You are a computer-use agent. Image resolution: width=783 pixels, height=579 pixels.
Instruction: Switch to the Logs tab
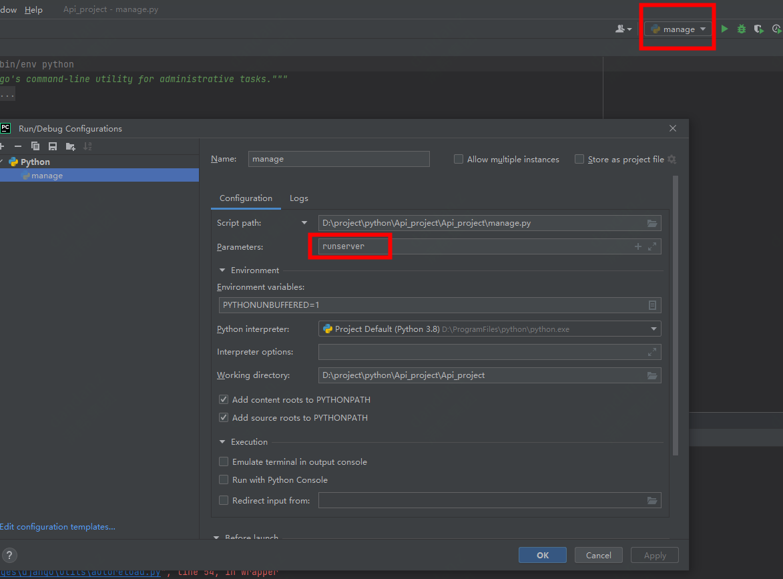pos(298,198)
